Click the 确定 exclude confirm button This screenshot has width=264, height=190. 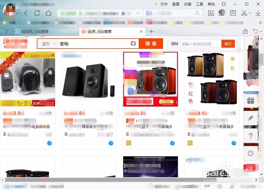point(228,44)
